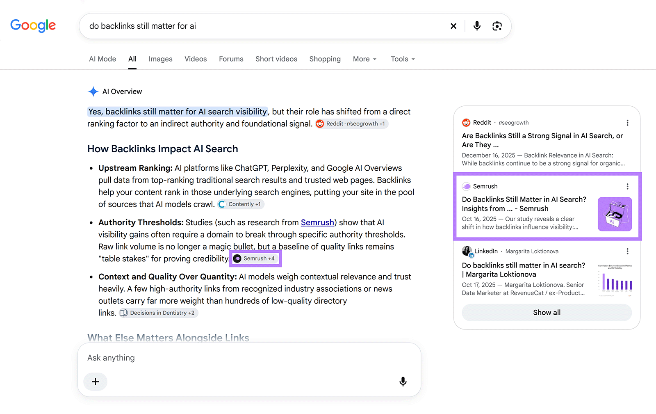656x414 pixels.
Task: Expand the More search filters dropdown
Action: click(364, 59)
